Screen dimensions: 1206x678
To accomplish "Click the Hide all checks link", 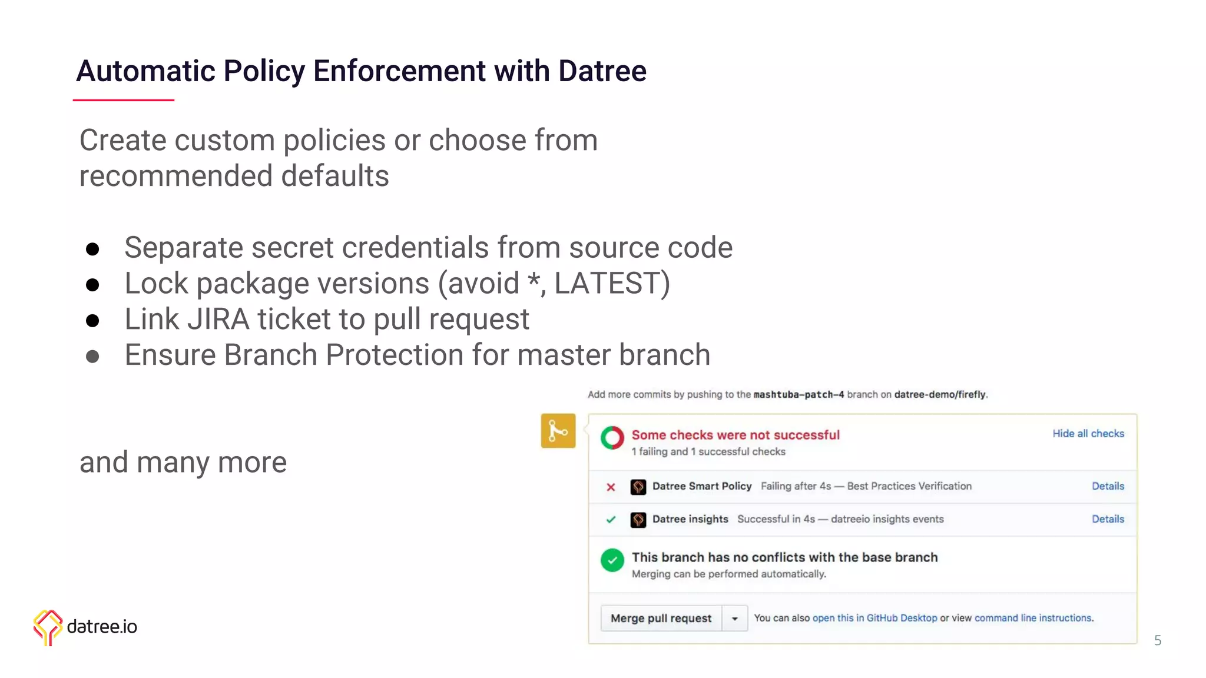I will [x=1088, y=434].
